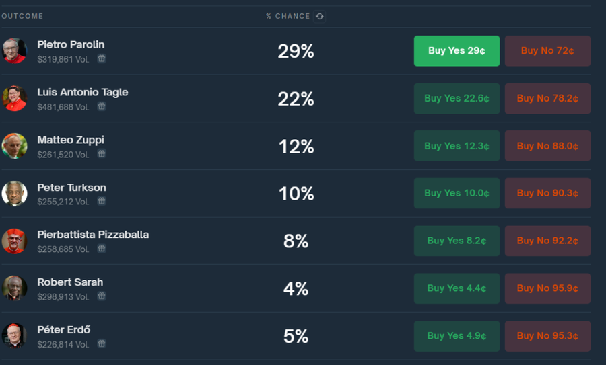
Task: Select the gift icon under Pierbattista Pizzaballa
Action: tap(101, 249)
